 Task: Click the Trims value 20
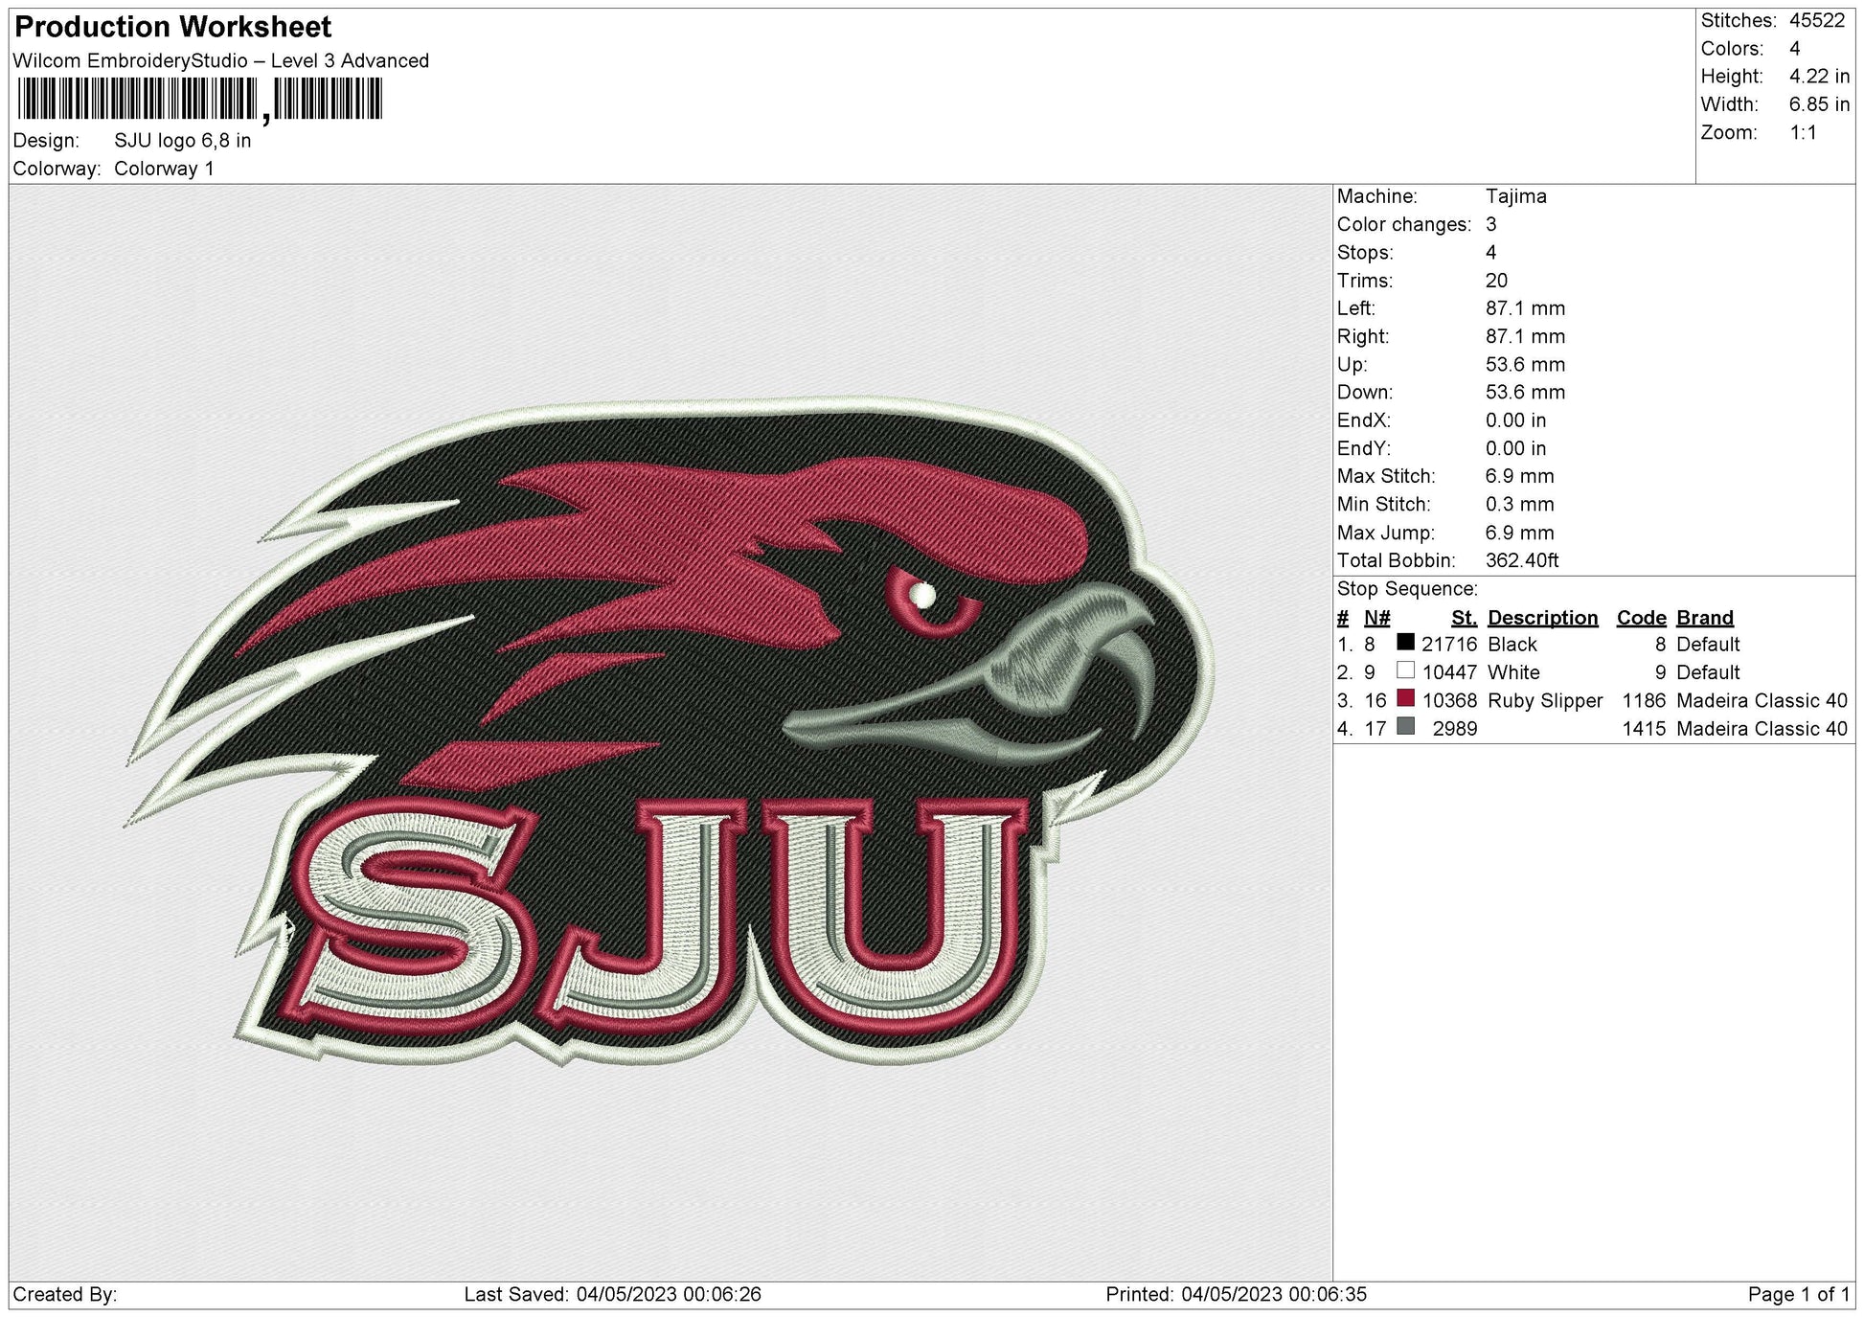click(x=1496, y=281)
